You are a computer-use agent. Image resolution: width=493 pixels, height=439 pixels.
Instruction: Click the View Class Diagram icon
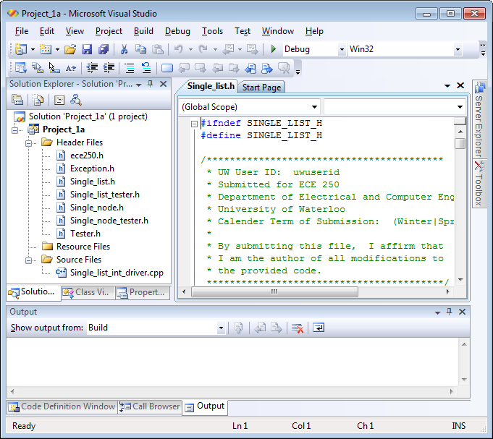coord(75,101)
